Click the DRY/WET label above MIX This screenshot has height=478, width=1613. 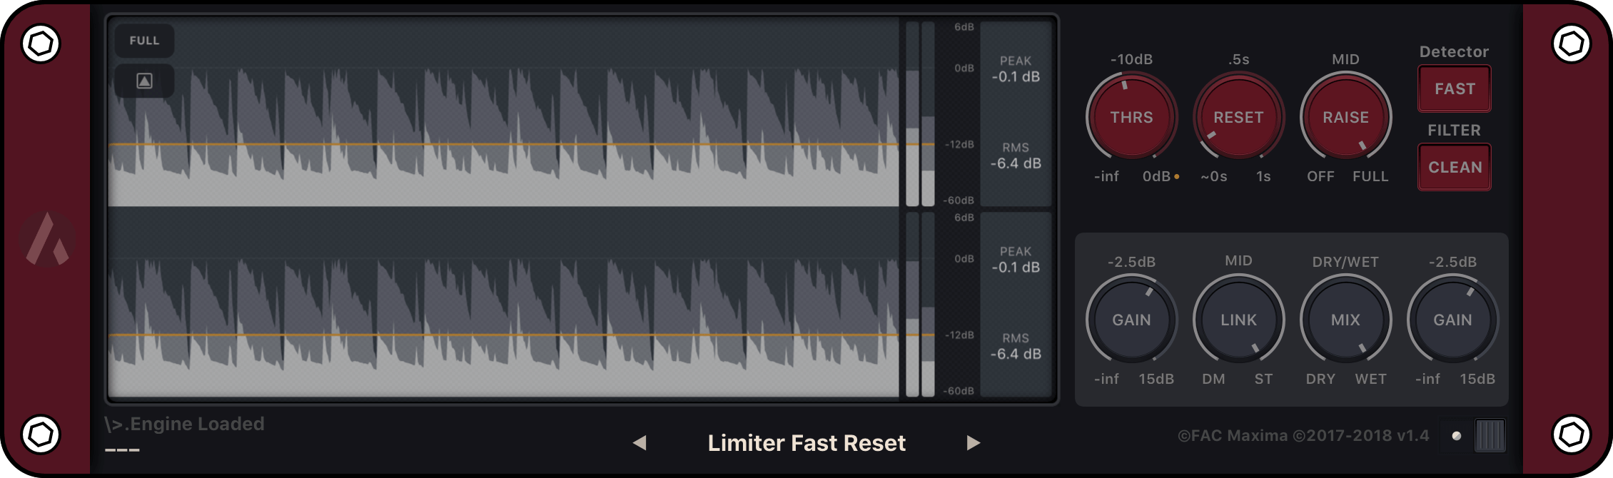[x=1345, y=262]
